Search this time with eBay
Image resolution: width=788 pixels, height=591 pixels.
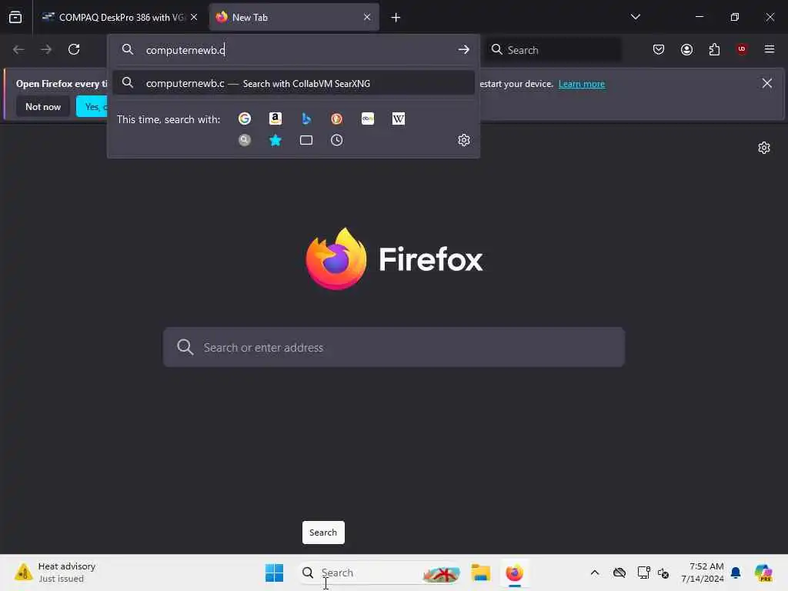[368, 119]
